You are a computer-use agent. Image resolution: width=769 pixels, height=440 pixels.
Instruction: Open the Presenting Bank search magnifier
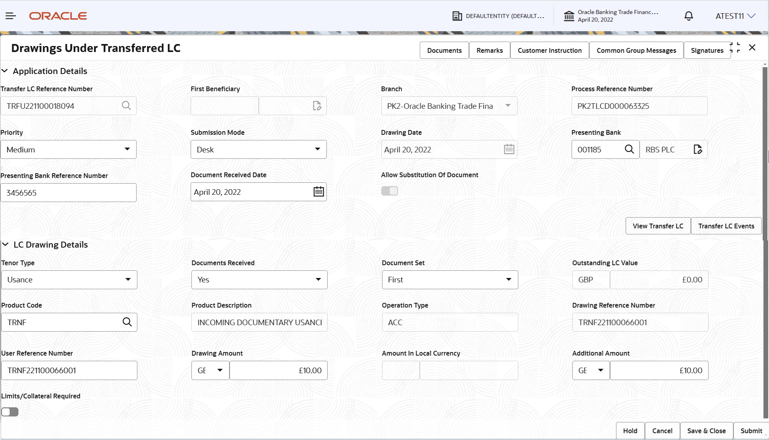pos(629,149)
